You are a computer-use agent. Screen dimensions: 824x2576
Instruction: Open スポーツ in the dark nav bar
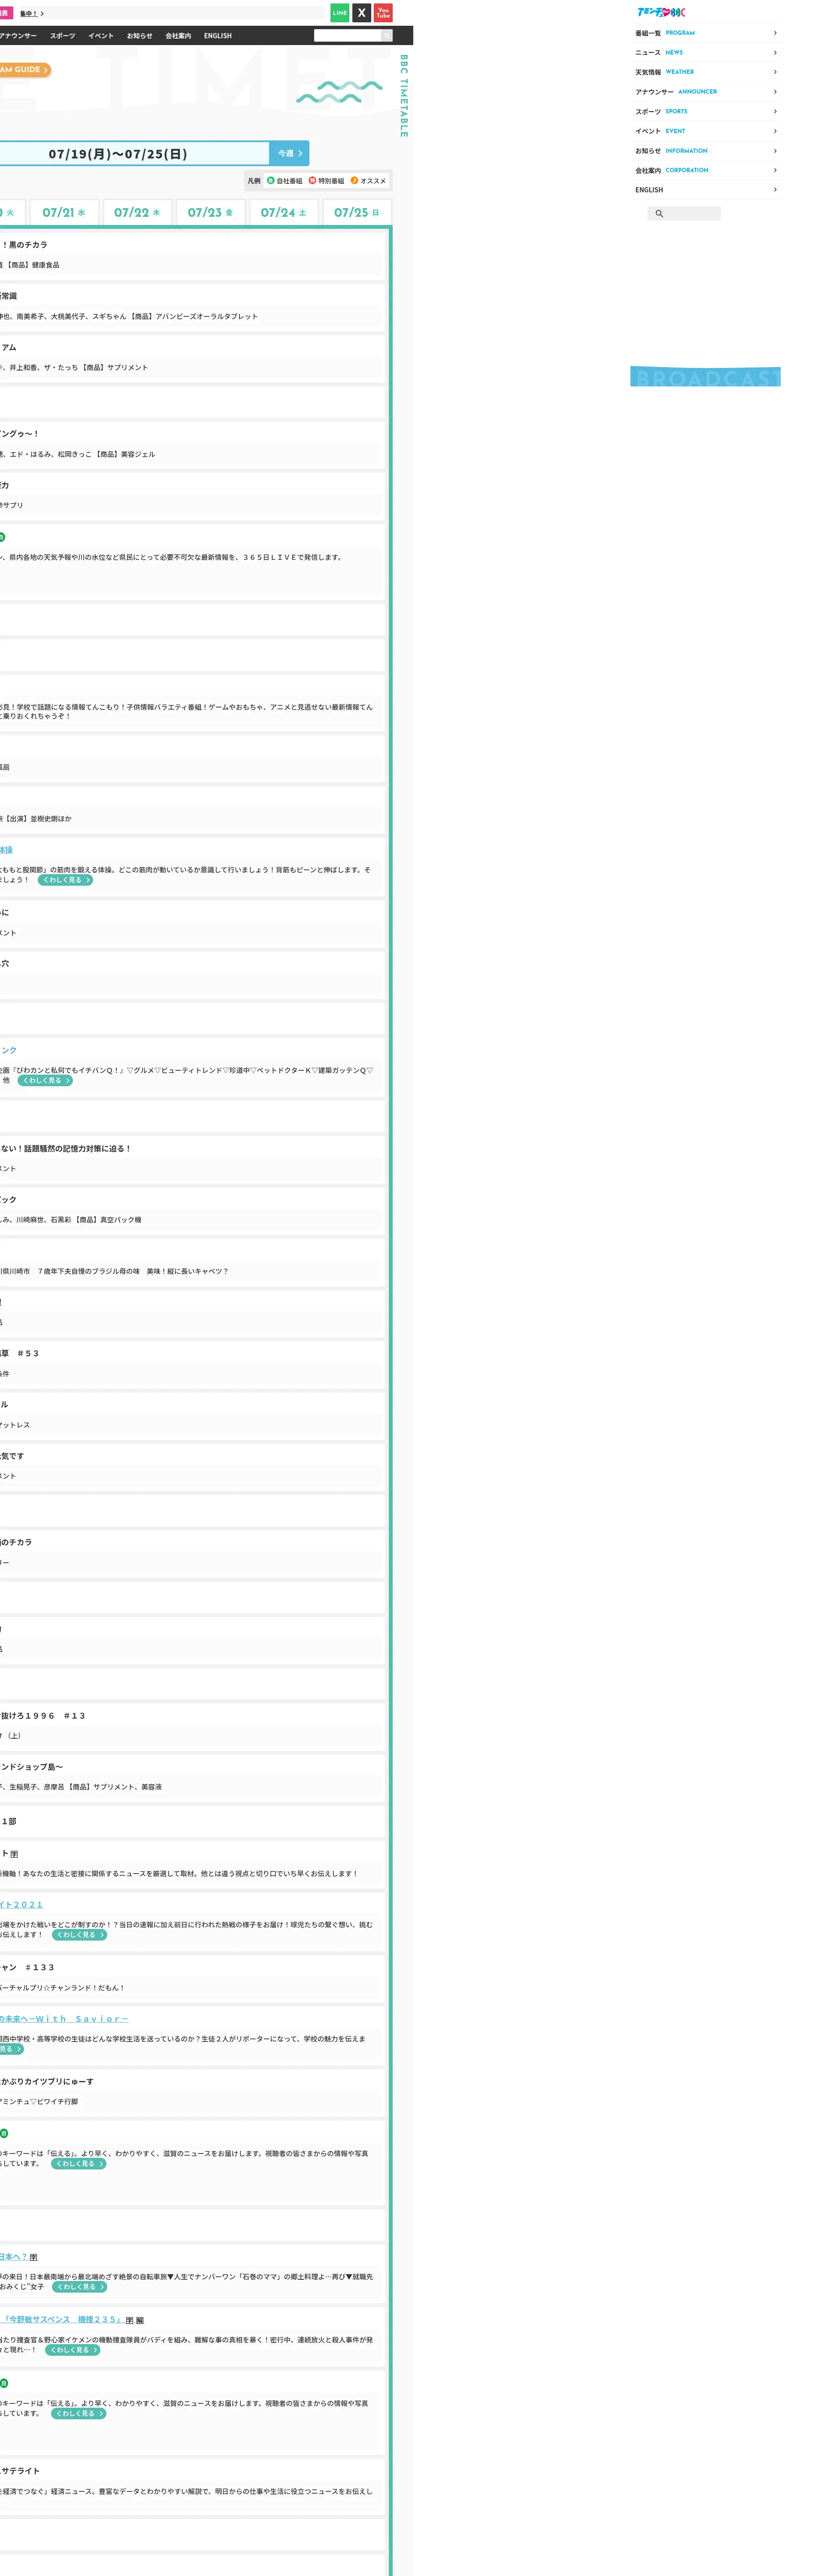pos(62,36)
